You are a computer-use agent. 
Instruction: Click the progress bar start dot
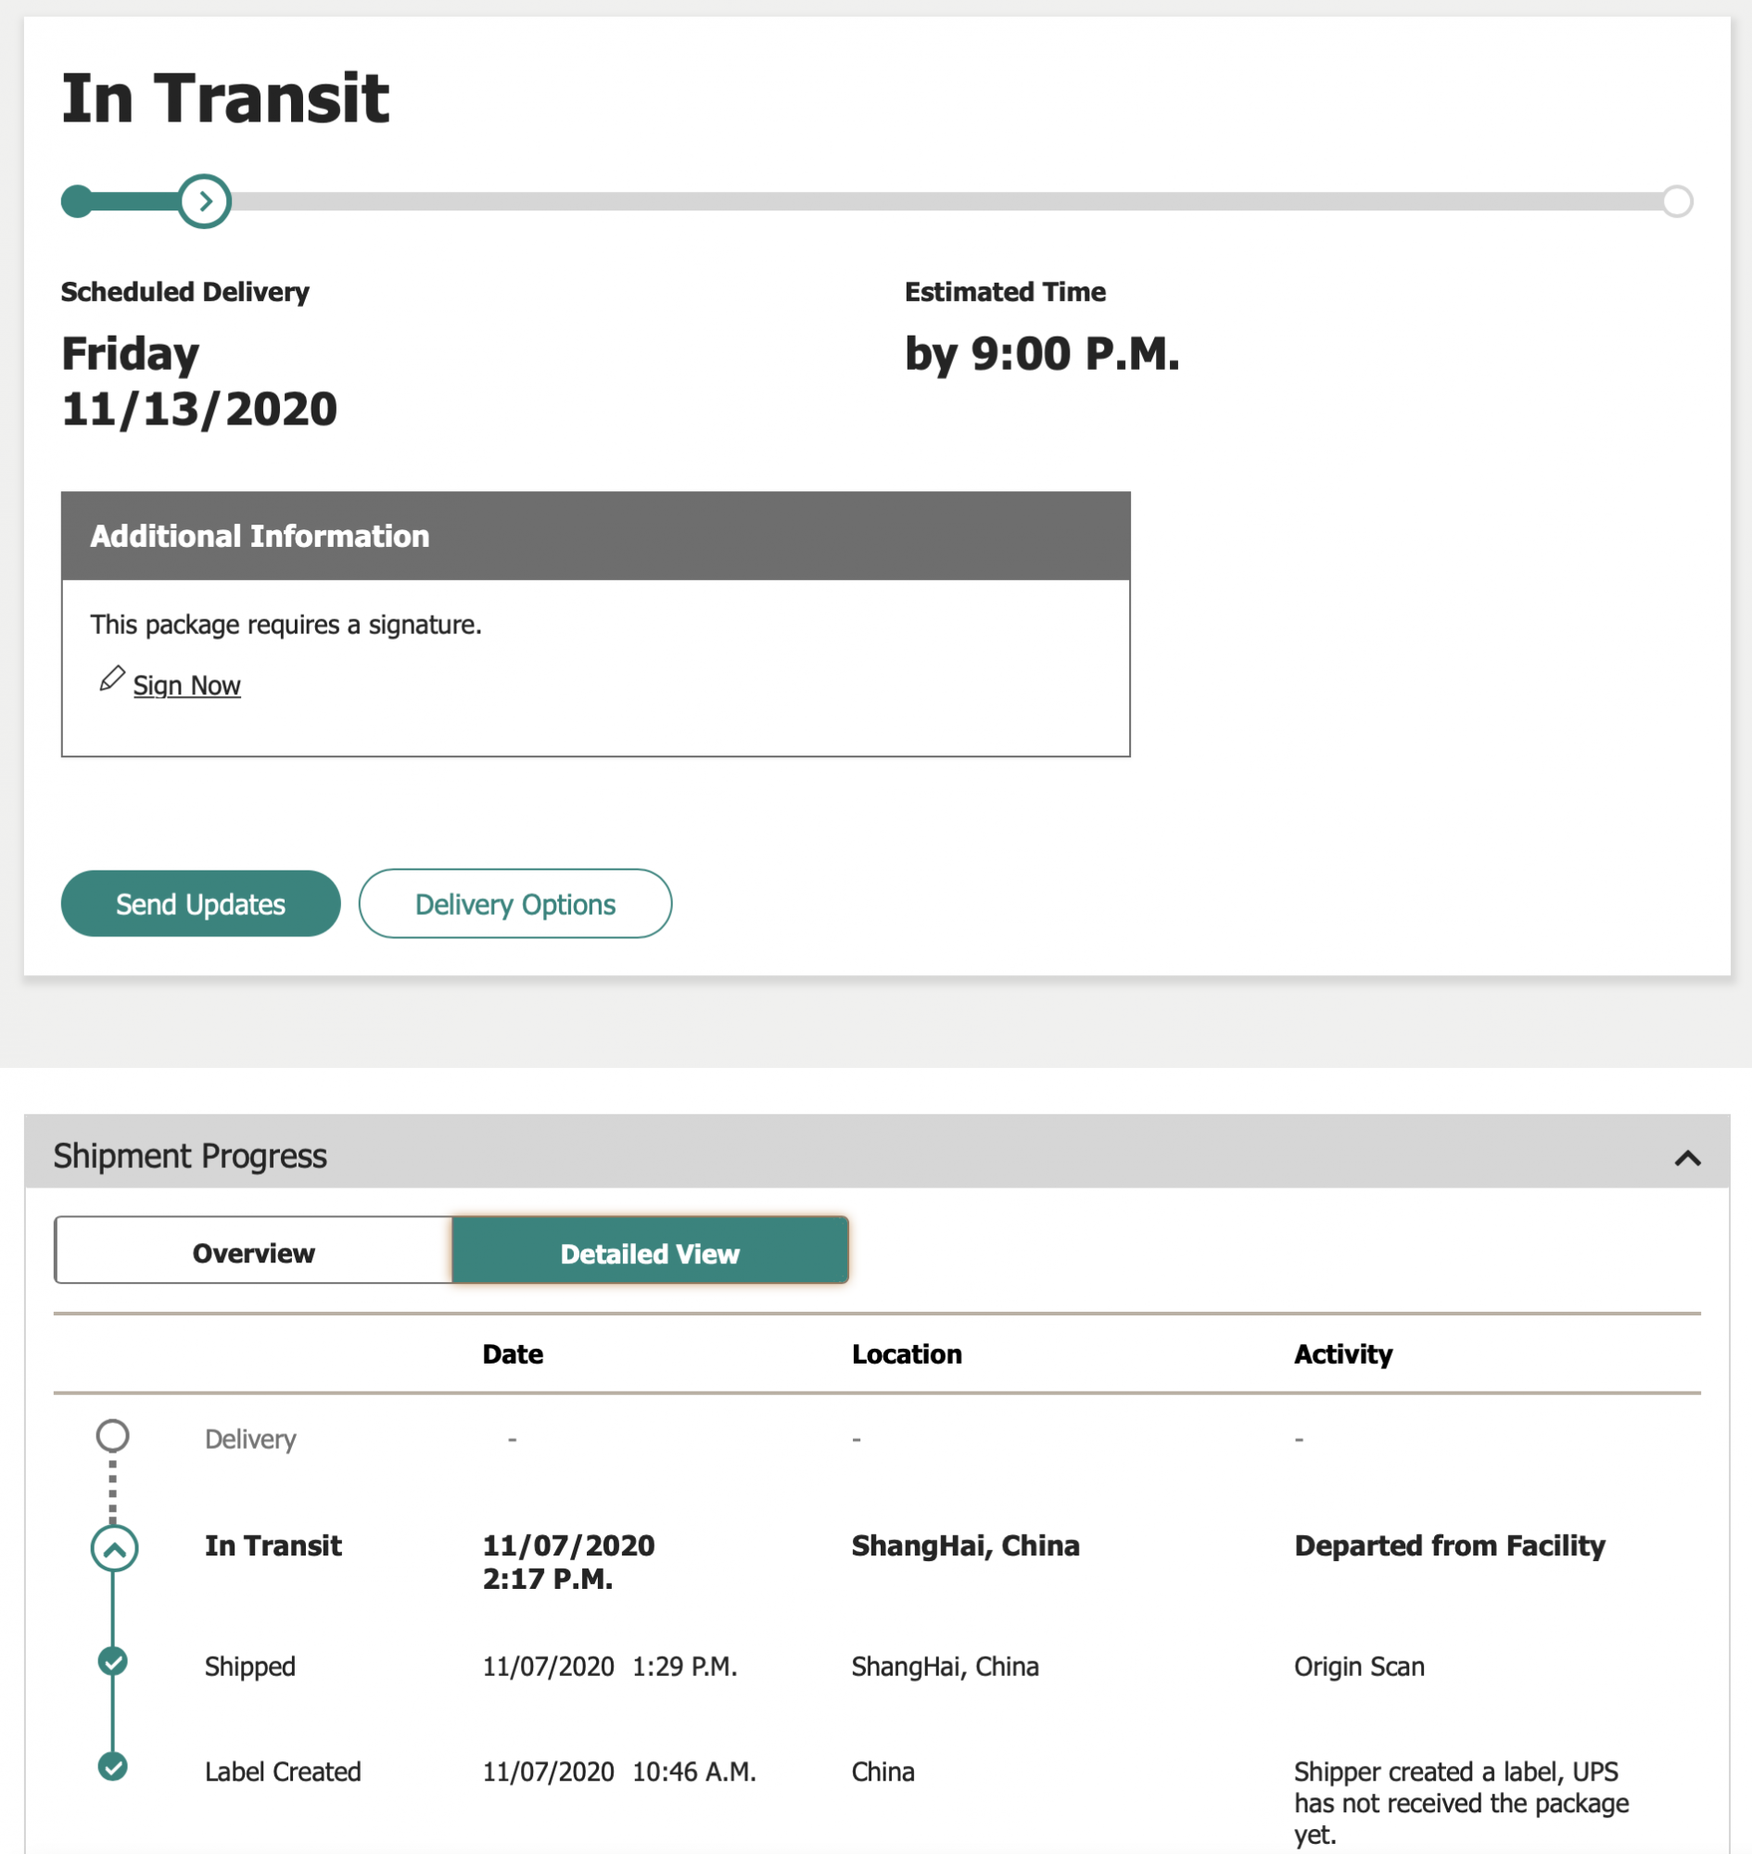(78, 201)
